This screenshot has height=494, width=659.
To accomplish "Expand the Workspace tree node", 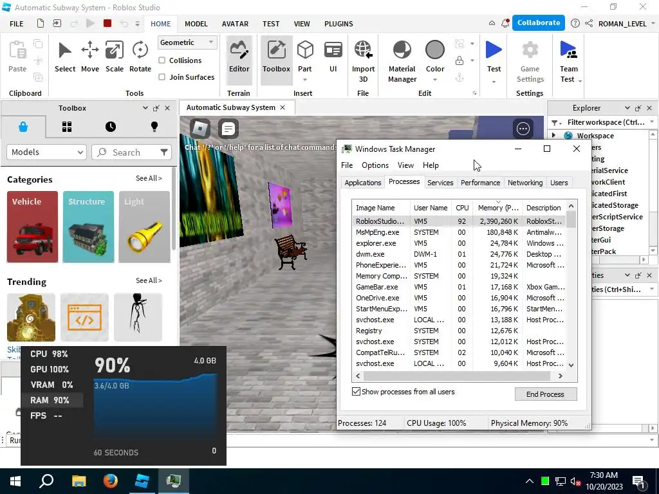I will point(554,135).
